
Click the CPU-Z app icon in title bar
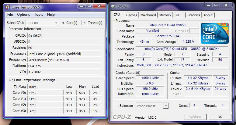[x=113, y=6]
